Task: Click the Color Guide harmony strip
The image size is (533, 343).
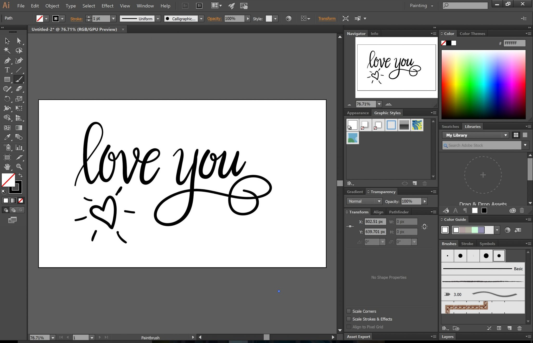Action: (473, 230)
